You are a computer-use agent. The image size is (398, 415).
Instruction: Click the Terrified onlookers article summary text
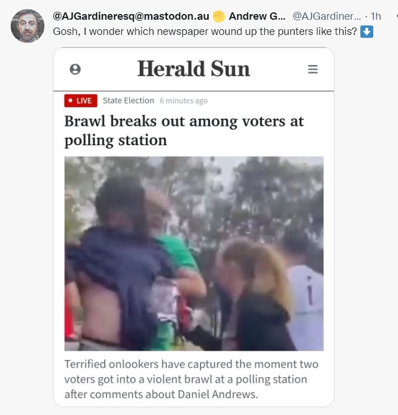click(191, 379)
